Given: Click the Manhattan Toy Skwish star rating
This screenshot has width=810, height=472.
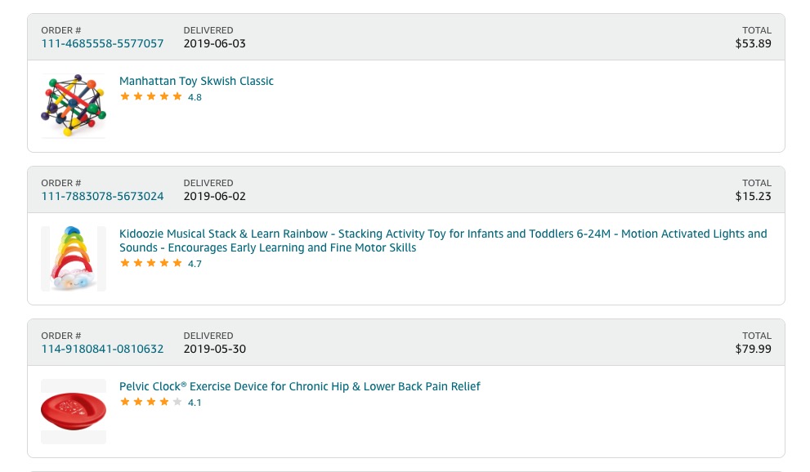Looking at the screenshot, I should coord(151,96).
